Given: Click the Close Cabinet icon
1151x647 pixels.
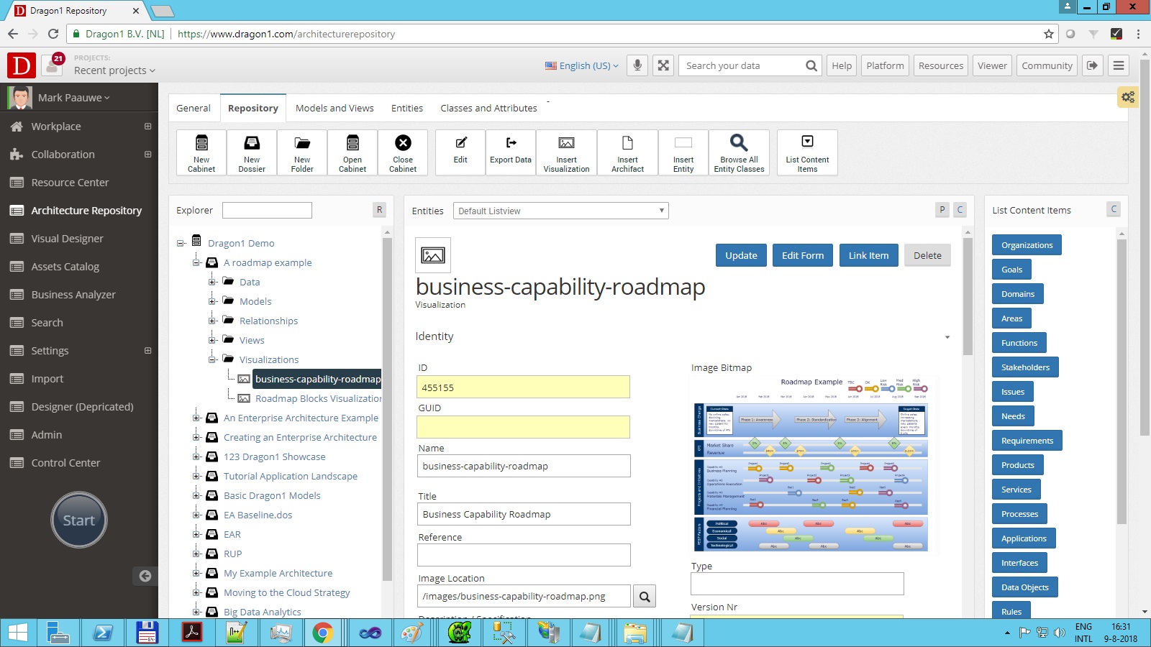Looking at the screenshot, I should (x=403, y=152).
